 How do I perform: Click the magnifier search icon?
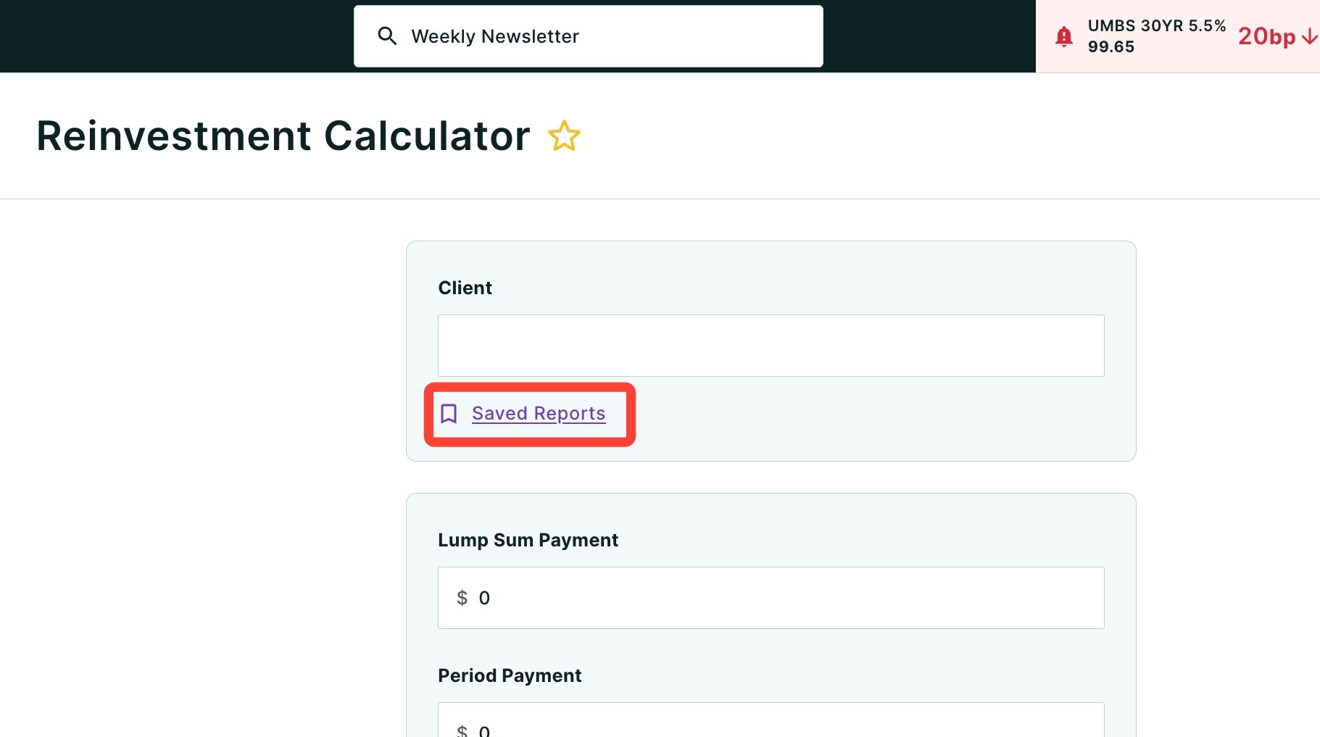point(387,36)
